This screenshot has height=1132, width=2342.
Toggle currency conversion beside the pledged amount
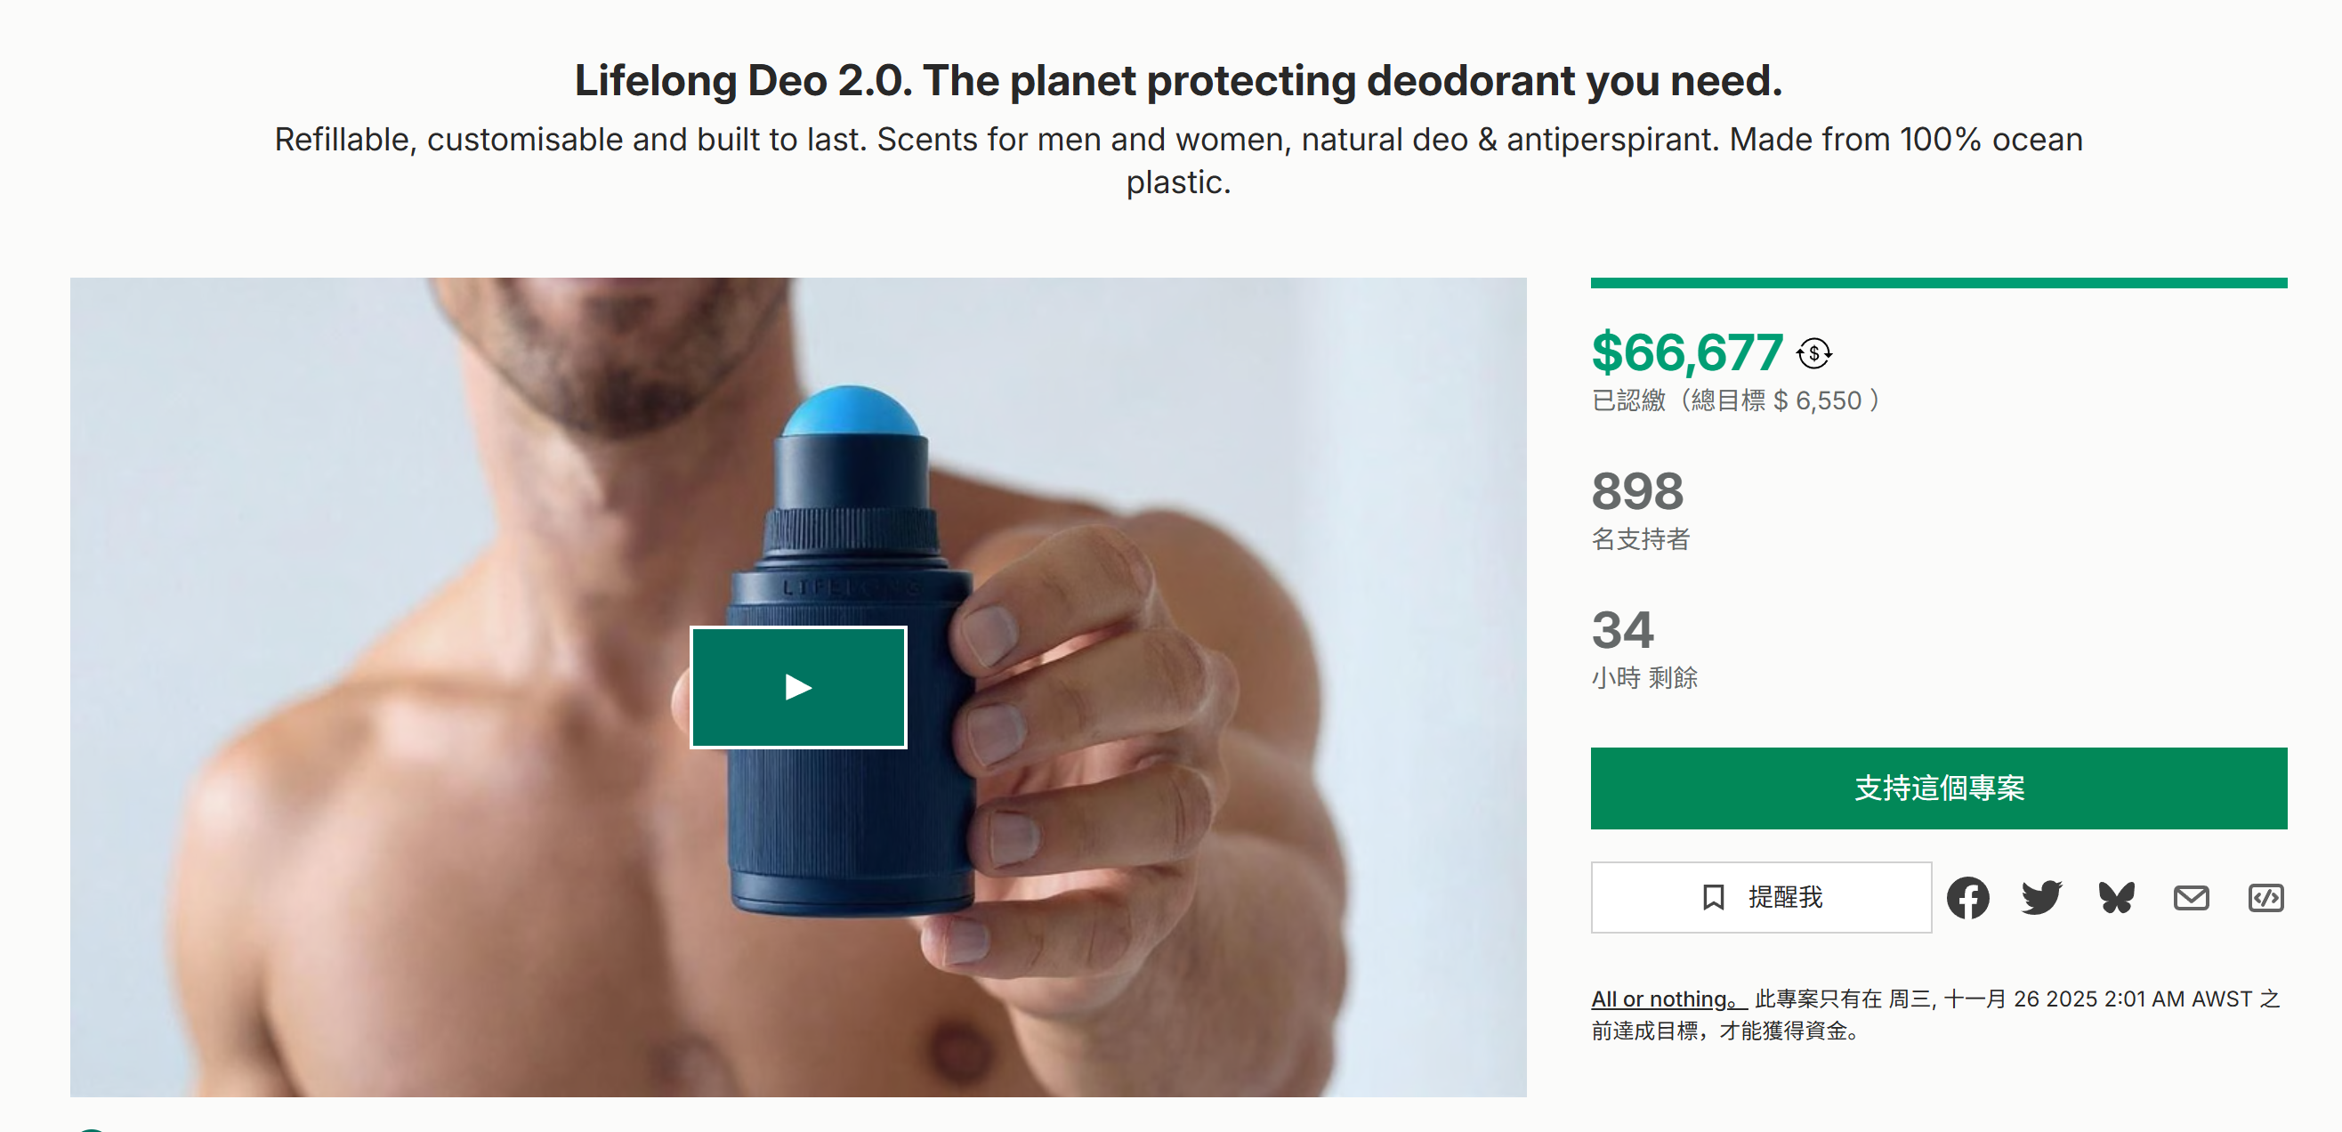point(1813,354)
